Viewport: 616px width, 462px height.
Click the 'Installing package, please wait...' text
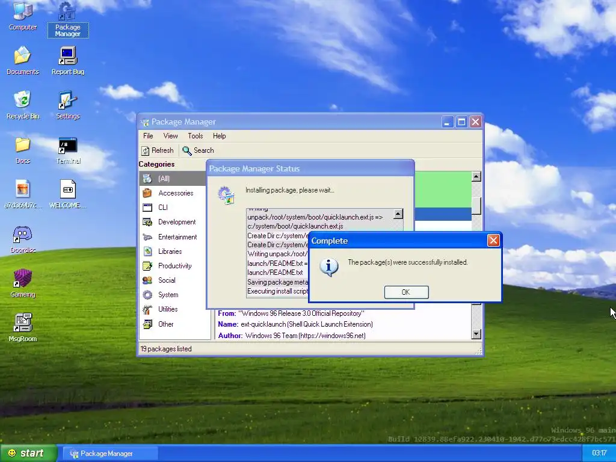pyautogui.click(x=290, y=190)
